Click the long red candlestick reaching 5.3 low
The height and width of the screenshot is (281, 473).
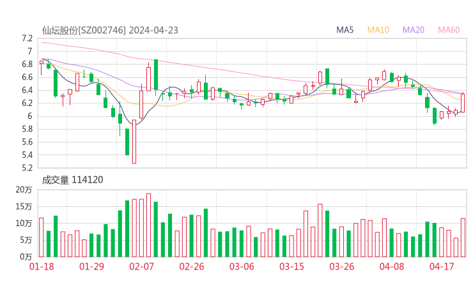point(134,142)
